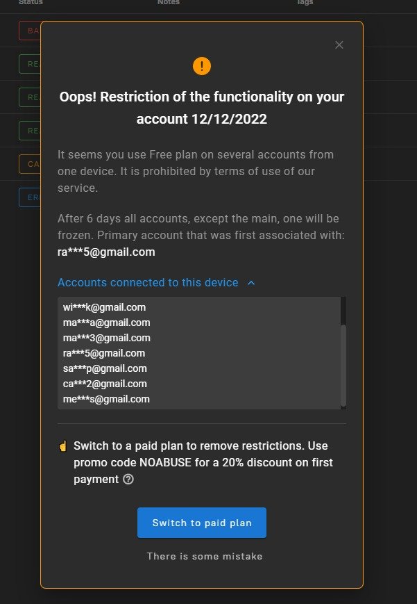Click the orange exclamation warning icon

coord(202,66)
